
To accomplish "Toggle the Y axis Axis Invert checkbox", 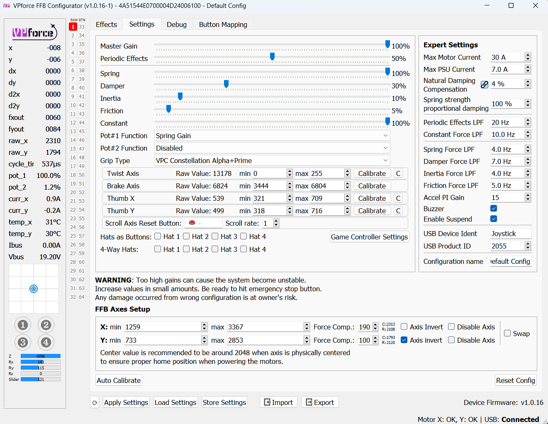I will point(404,340).
